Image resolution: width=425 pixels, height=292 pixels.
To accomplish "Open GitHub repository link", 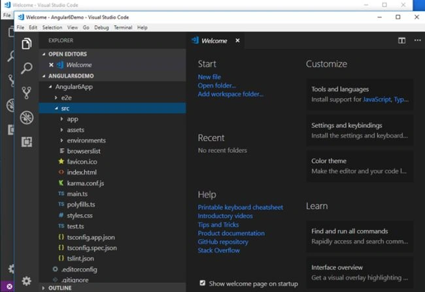I will (x=223, y=242).
